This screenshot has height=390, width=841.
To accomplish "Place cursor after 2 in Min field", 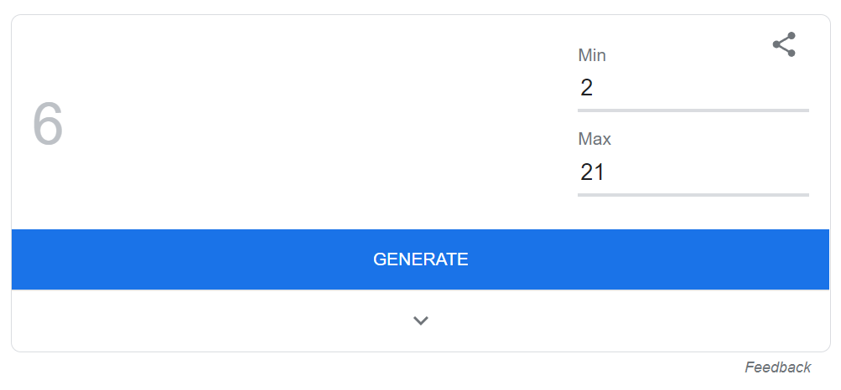I will tap(594, 88).
